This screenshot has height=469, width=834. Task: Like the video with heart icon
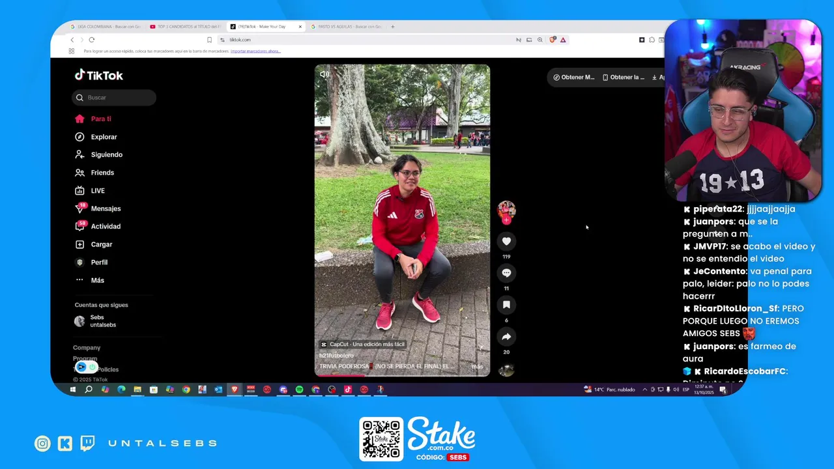pos(506,241)
